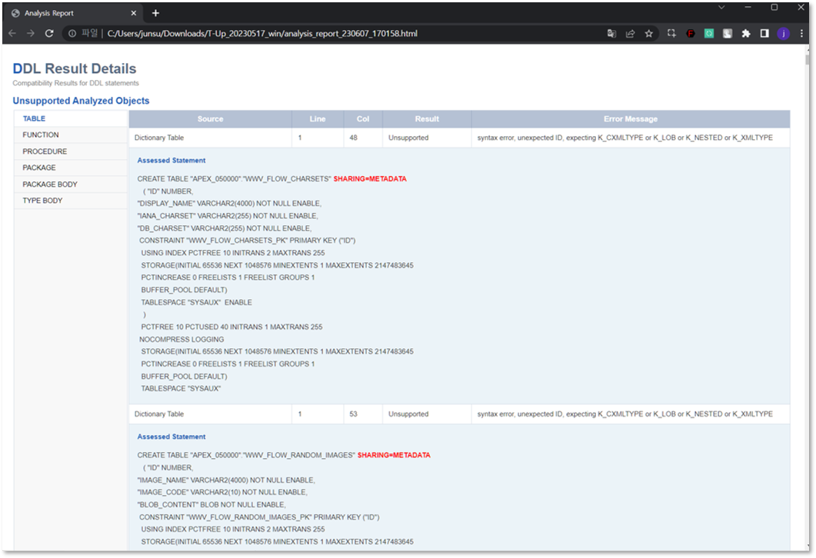Close the Analysis Report tab
The height and width of the screenshot is (558, 816).
click(x=135, y=13)
